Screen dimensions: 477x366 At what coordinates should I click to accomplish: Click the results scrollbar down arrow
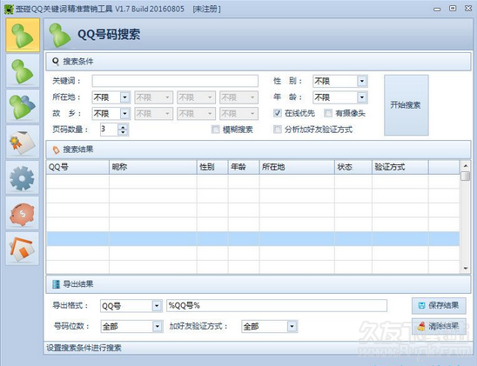465,269
